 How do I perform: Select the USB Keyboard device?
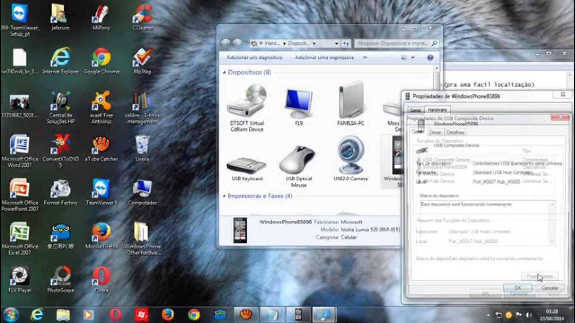click(247, 168)
